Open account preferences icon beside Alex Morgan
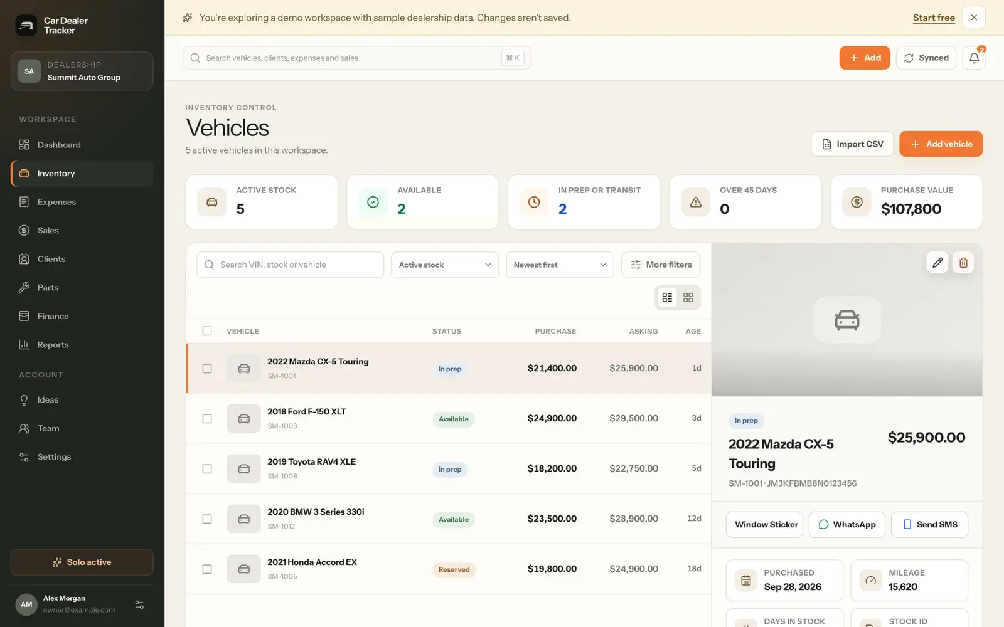 pyautogui.click(x=139, y=604)
